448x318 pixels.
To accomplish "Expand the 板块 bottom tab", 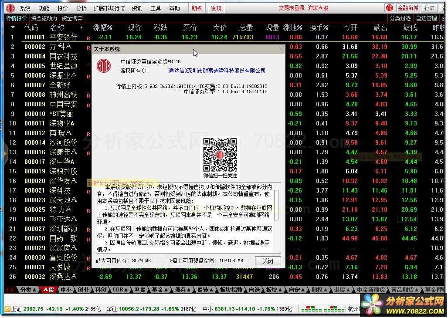I will pyautogui.click(x=274, y=290).
